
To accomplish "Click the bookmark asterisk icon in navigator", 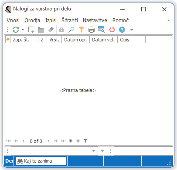I will (71, 141).
